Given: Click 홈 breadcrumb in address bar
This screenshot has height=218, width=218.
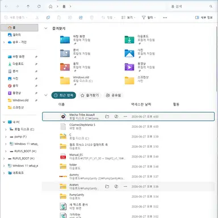Looking at the screenshot, I should pyautogui.click(x=64, y=7).
